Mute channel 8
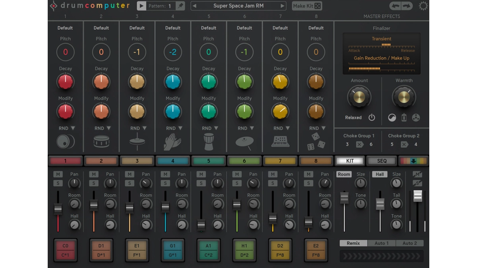The image size is (477, 268). (x=308, y=174)
